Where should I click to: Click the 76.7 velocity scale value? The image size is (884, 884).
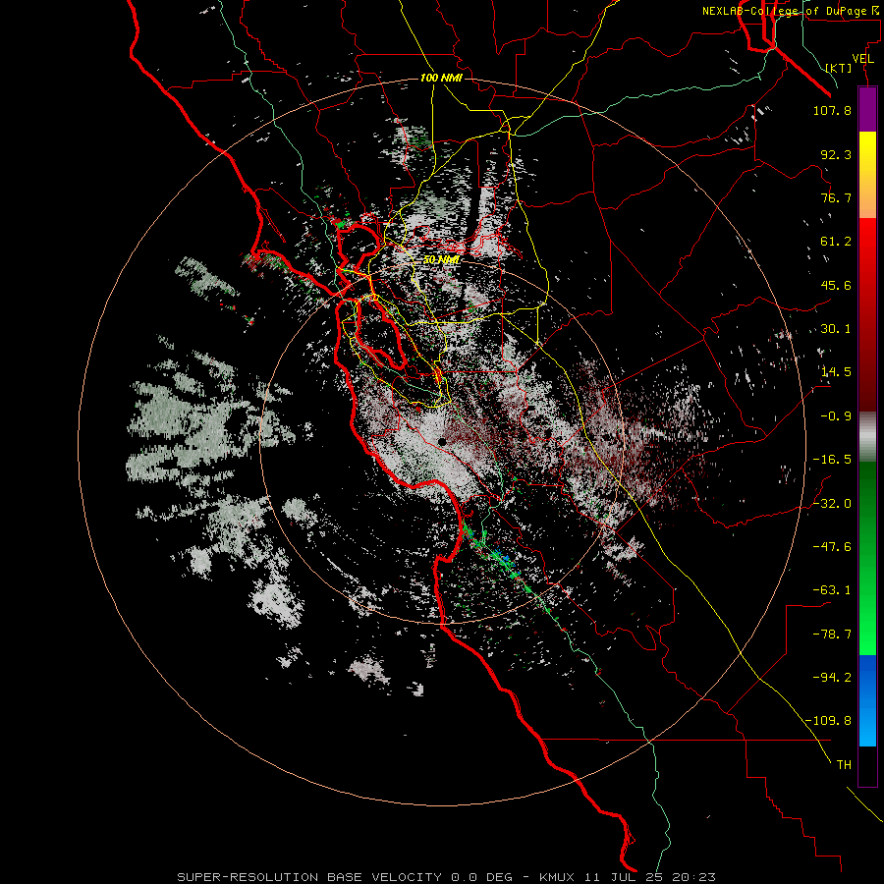click(x=836, y=197)
